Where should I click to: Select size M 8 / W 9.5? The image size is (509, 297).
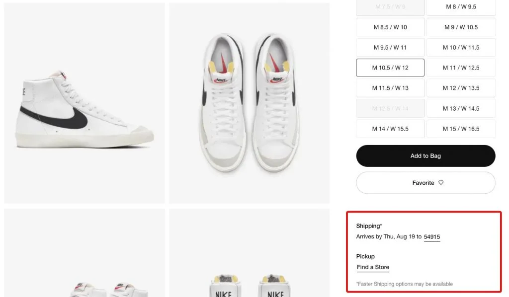click(x=461, y=7)
